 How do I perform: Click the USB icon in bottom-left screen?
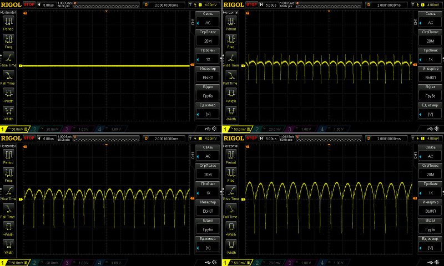click(208, 262)
